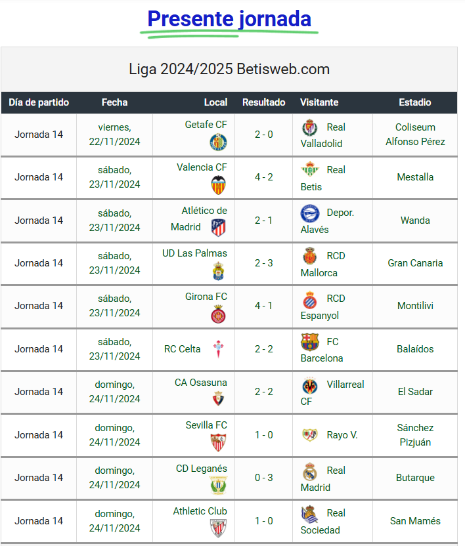The width and height of the screenshot is (465, 546).
Task: Click the Villarreal CF crest
Action: [x=310, y=385]
